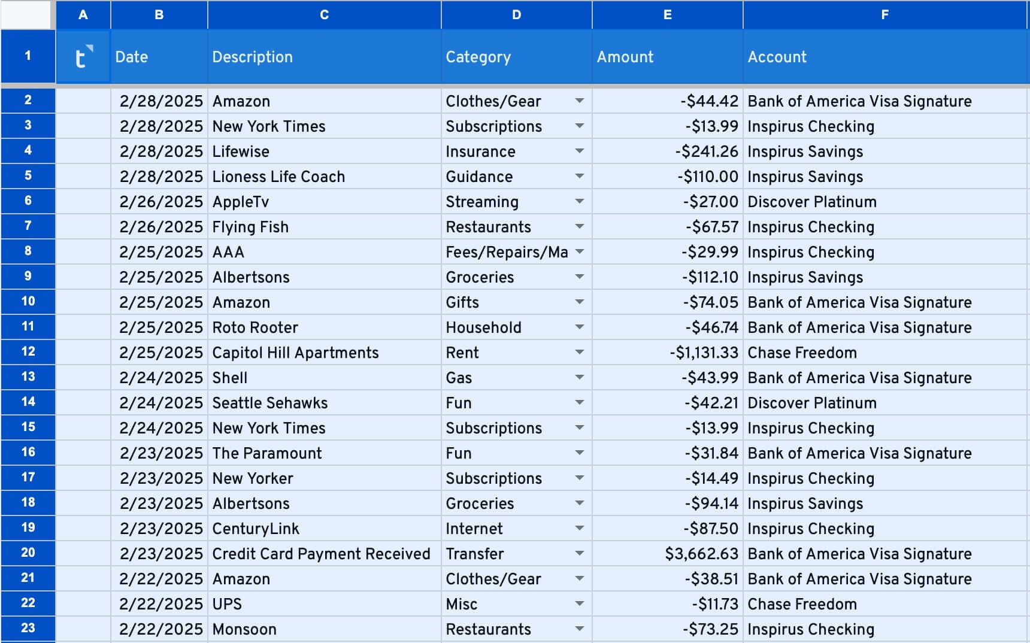Open category dropdown arrow in AAA row
Screen dimensions: 1030x643
(579, 251)
